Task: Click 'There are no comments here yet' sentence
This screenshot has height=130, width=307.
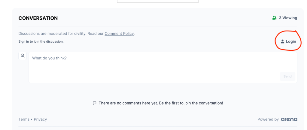Action: pos(128,103)
